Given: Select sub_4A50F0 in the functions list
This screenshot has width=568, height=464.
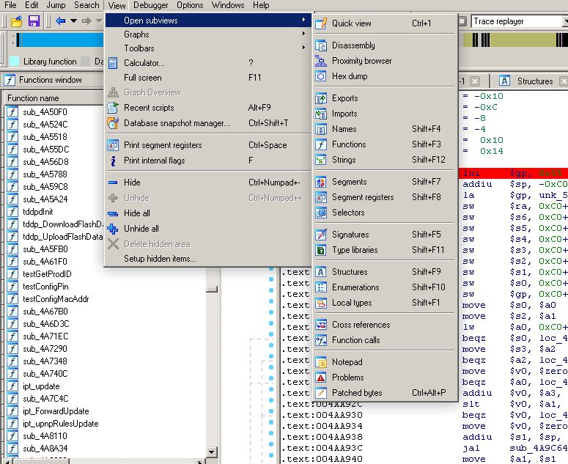Looking at the screenshot, I should pyautogui.click(x=45, y=112).
